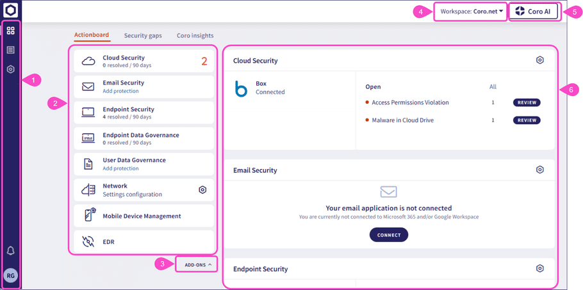Open the ticket log list sidebar icon
Viewport: 583px width, 290px height.
tap(11, 50)
